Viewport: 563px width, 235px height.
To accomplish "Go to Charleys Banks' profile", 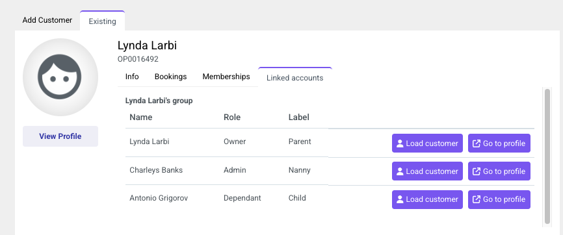I will (499, 171).
